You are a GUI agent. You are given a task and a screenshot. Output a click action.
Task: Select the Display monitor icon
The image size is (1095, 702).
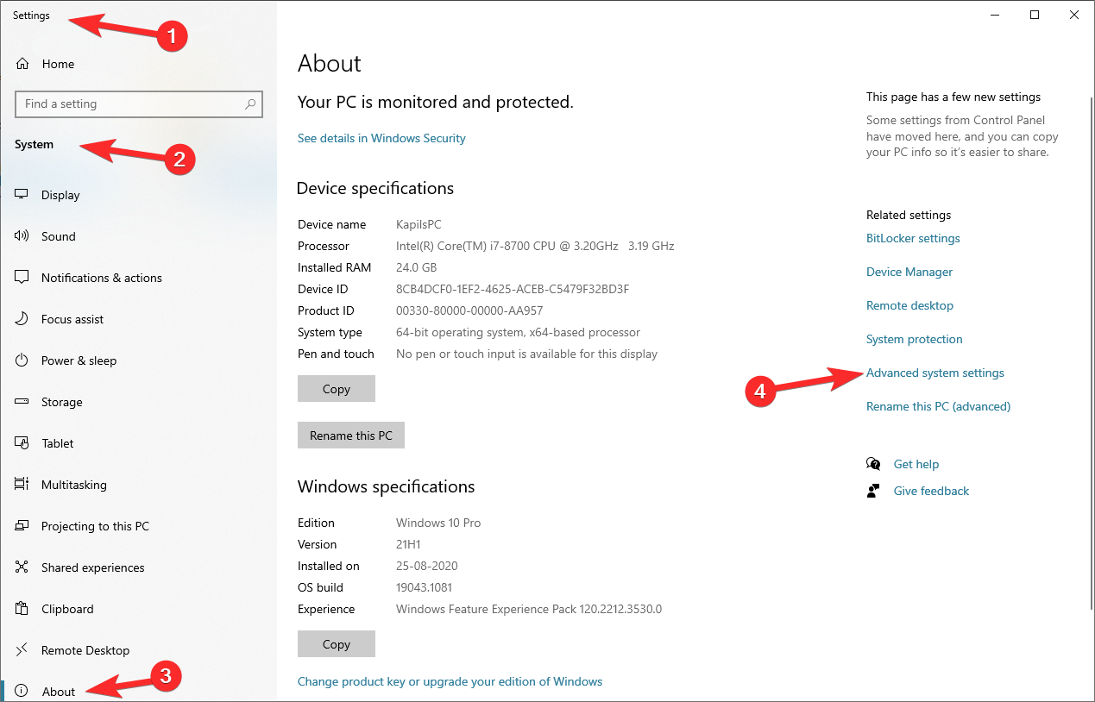pyautogui.click(x=22, y=195)
